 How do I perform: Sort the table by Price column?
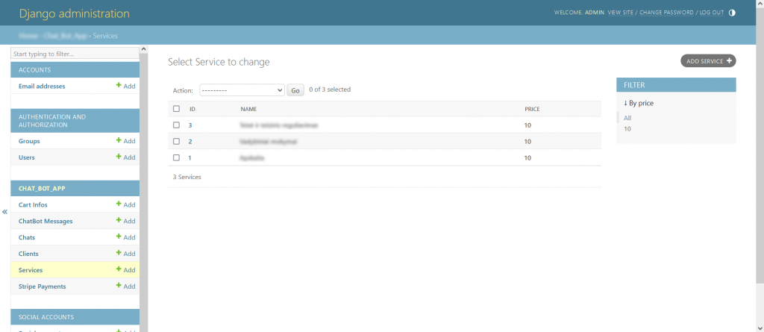pyautogui.click(x=532, y=109)
